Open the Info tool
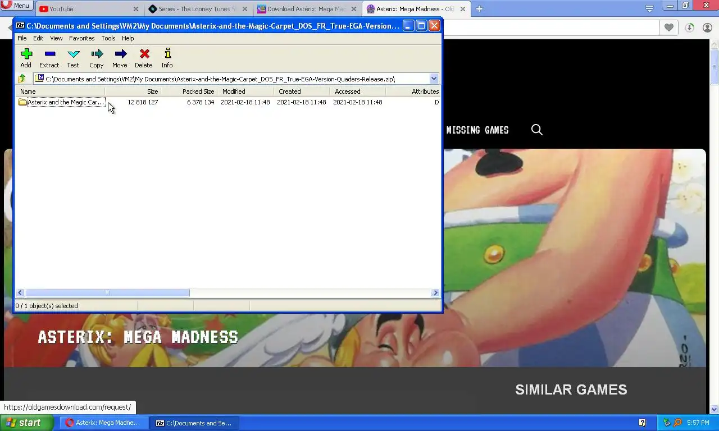 [x=167, y=58]
